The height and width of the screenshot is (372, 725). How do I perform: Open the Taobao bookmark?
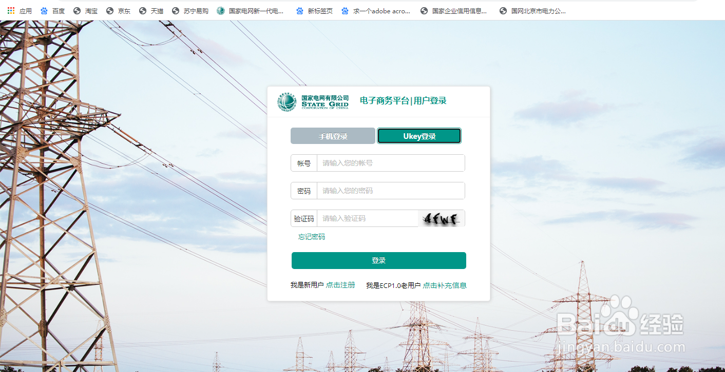[86, 10]
